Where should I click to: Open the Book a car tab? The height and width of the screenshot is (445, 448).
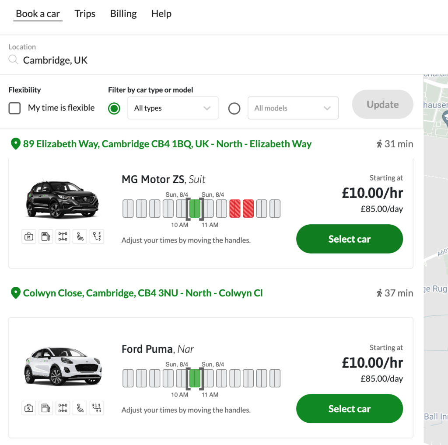tap(38, 14)
